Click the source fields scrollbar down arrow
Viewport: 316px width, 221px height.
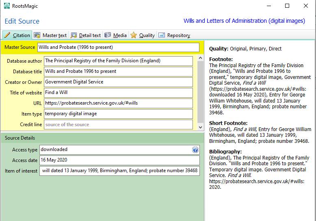[x=200, y=127]
